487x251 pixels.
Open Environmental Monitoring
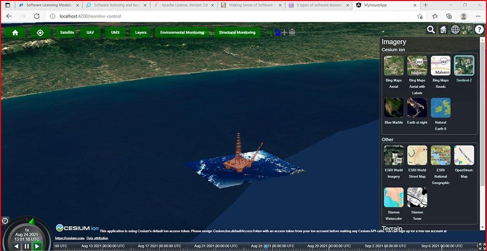click(x=182, y=32)
